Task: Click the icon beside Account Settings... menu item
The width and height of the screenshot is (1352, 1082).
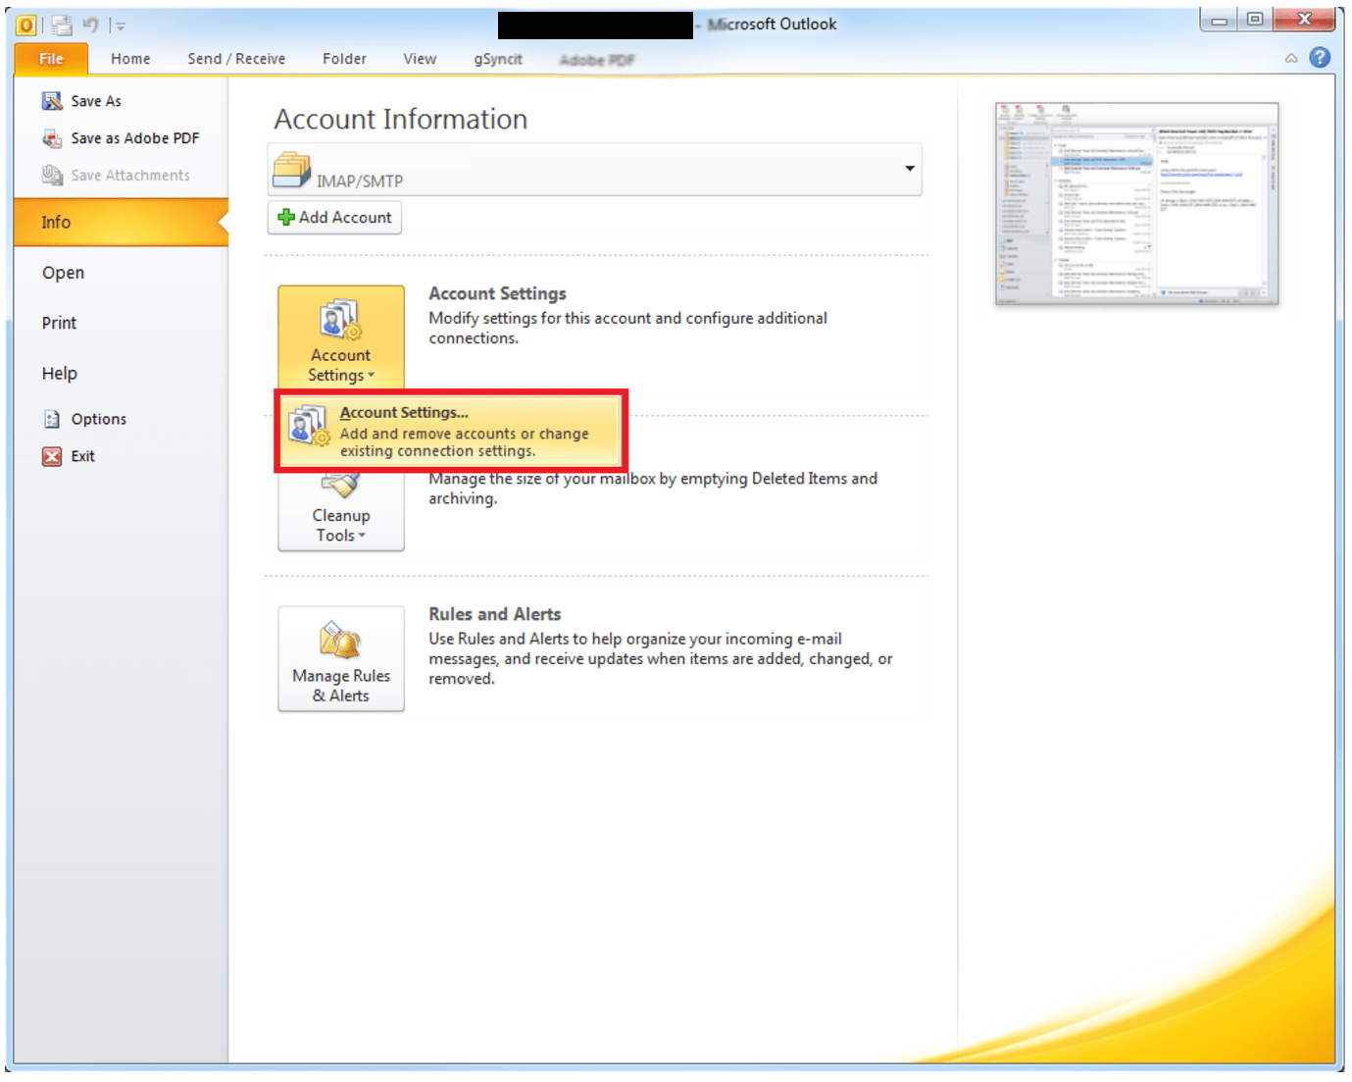Action: click(x=310, y=427)
